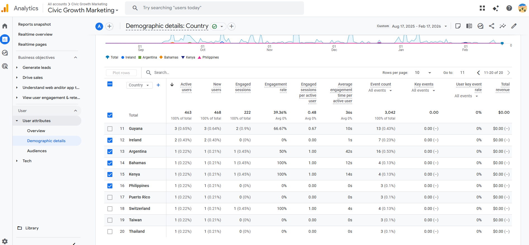The image size is (529, 245).
Task: Uncheck the Kenya row checkbox
Action: coord(110,174)
